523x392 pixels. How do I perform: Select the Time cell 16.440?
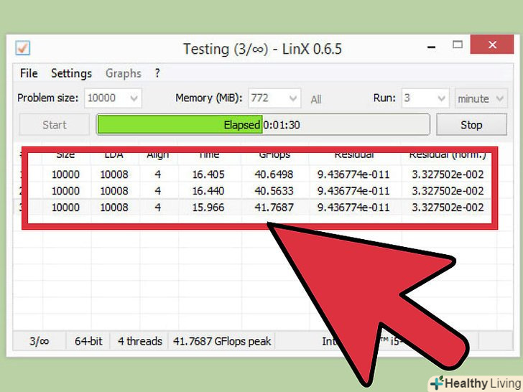point(208,191)
